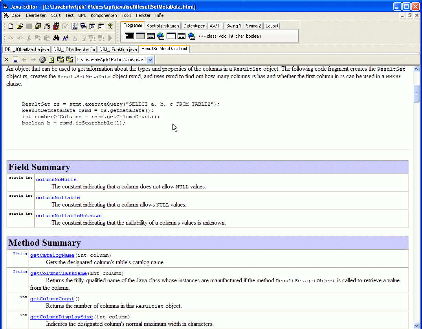The image size is (422, 329).
Task: Open the getColumnCount method link
Action: (52, 299)
